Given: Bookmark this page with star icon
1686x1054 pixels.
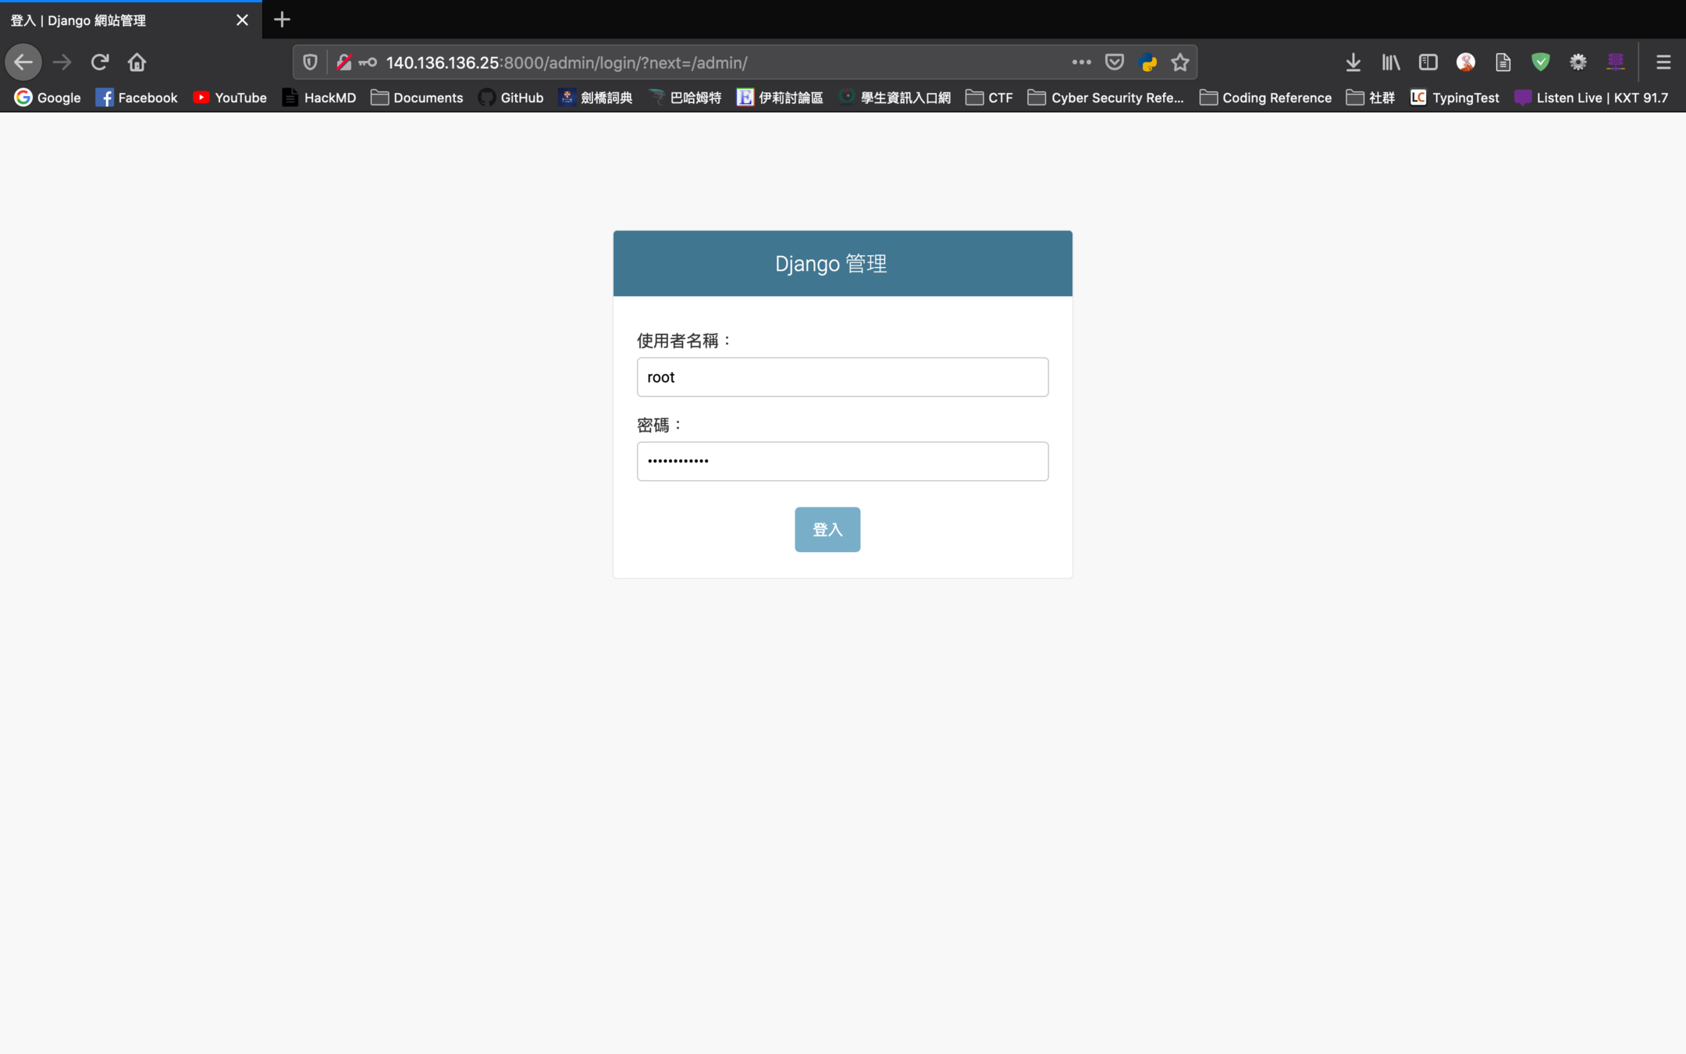Looking at the screenshot, I should pyautogui.click(x=1179, y=62).
